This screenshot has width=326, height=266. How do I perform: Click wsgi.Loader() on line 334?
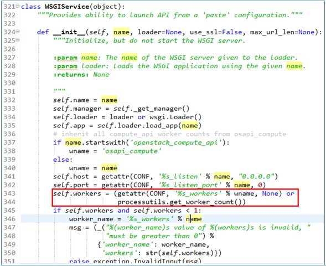pos(175,117)
